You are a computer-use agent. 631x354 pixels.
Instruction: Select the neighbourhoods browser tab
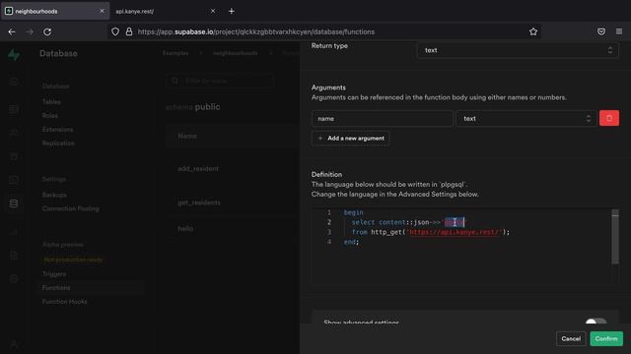click(55, 11)
